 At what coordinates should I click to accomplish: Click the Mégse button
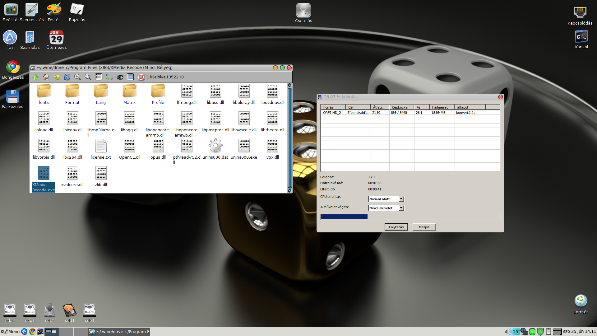[x=424, y=227]
